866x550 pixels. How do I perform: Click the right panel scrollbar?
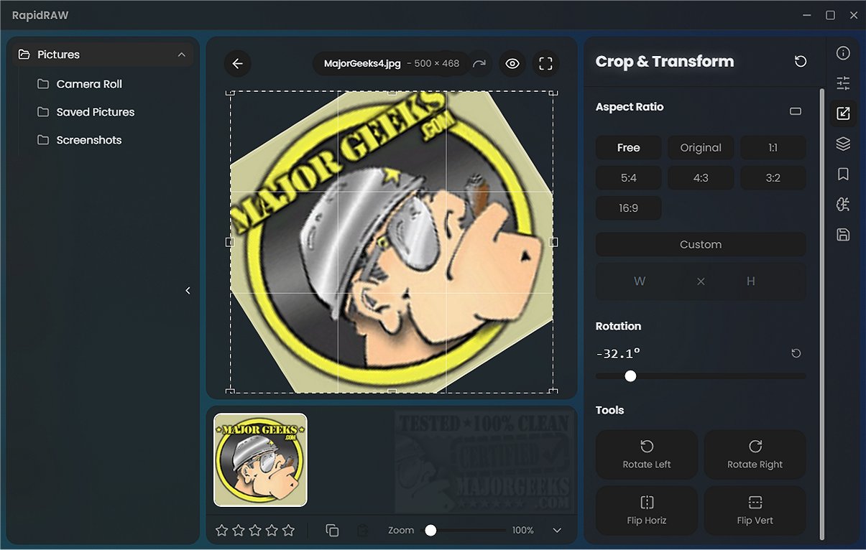[822, 314]
